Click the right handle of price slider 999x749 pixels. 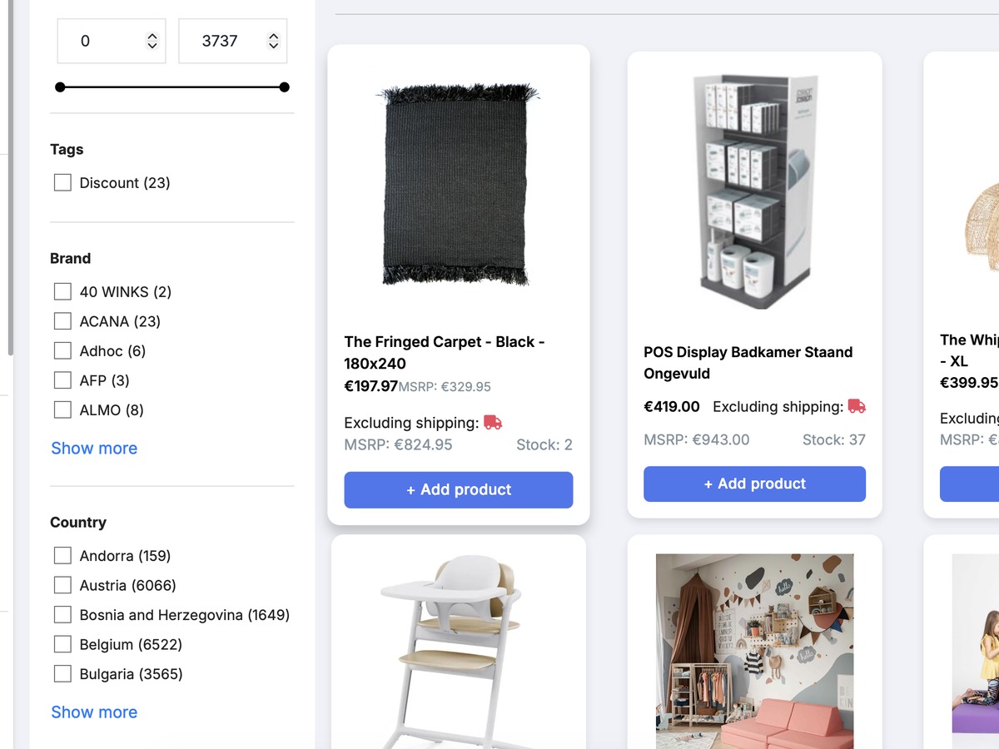click(x=284, y=87)
